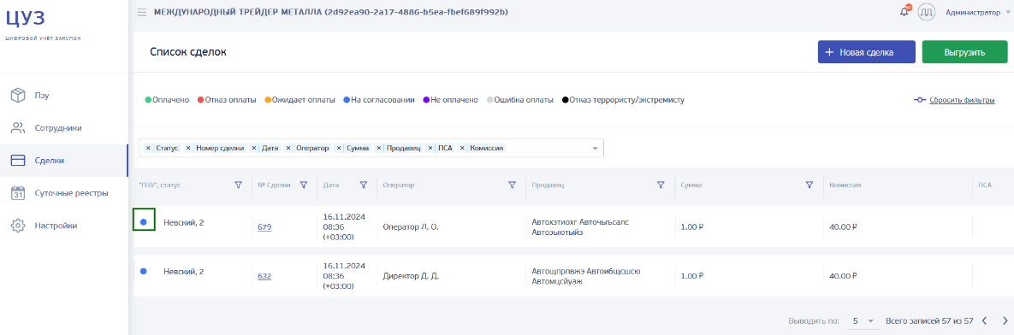The image size is (1014, 335).
Task: Open the user avatar icon
Action: point(927,12)
